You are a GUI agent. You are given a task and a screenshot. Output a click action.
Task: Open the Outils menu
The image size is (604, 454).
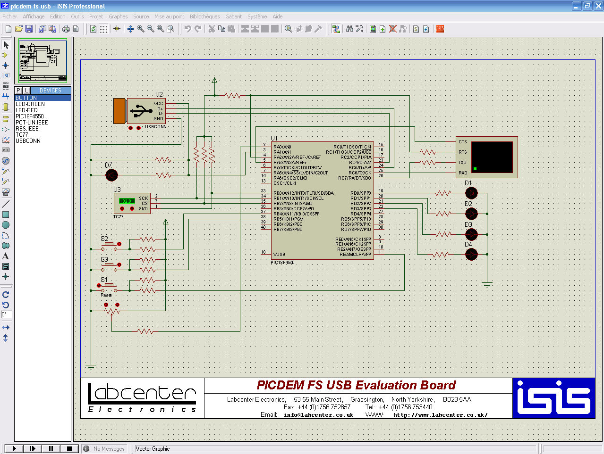pos(77,17)
